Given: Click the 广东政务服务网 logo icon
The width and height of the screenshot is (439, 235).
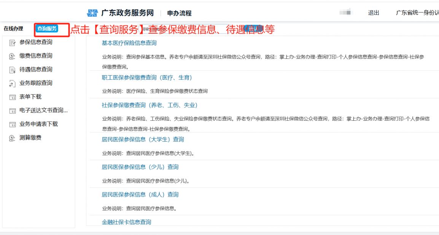Looking at the screenshot, I should 92,13.
